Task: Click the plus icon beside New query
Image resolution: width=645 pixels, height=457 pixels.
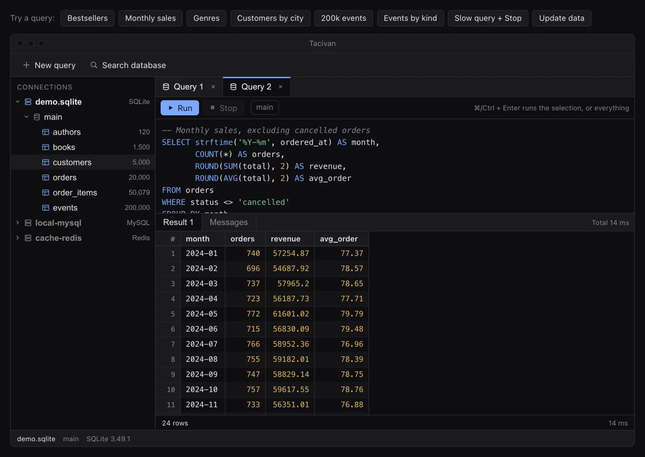Action: [x=26, y=65]
